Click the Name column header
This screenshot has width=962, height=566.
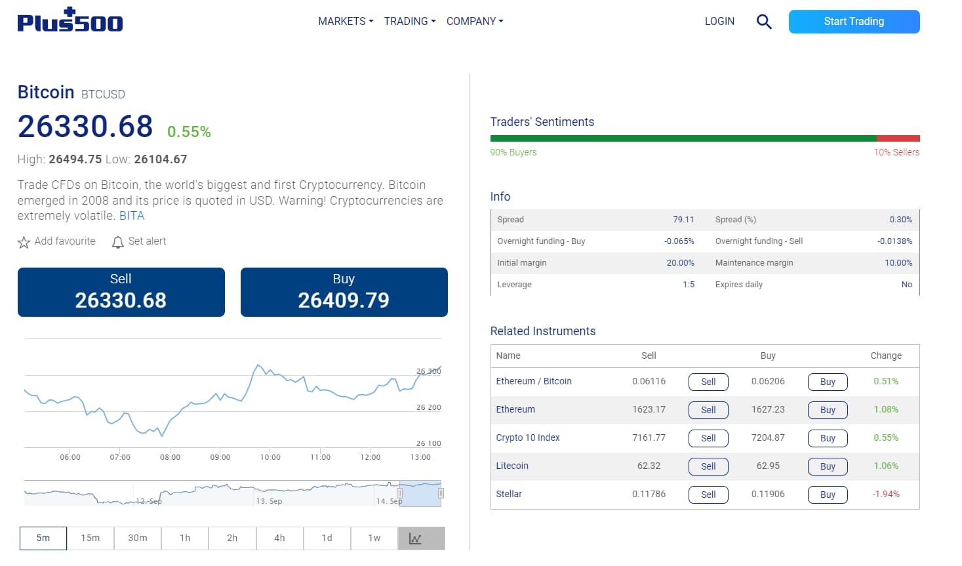click(508, 355)
